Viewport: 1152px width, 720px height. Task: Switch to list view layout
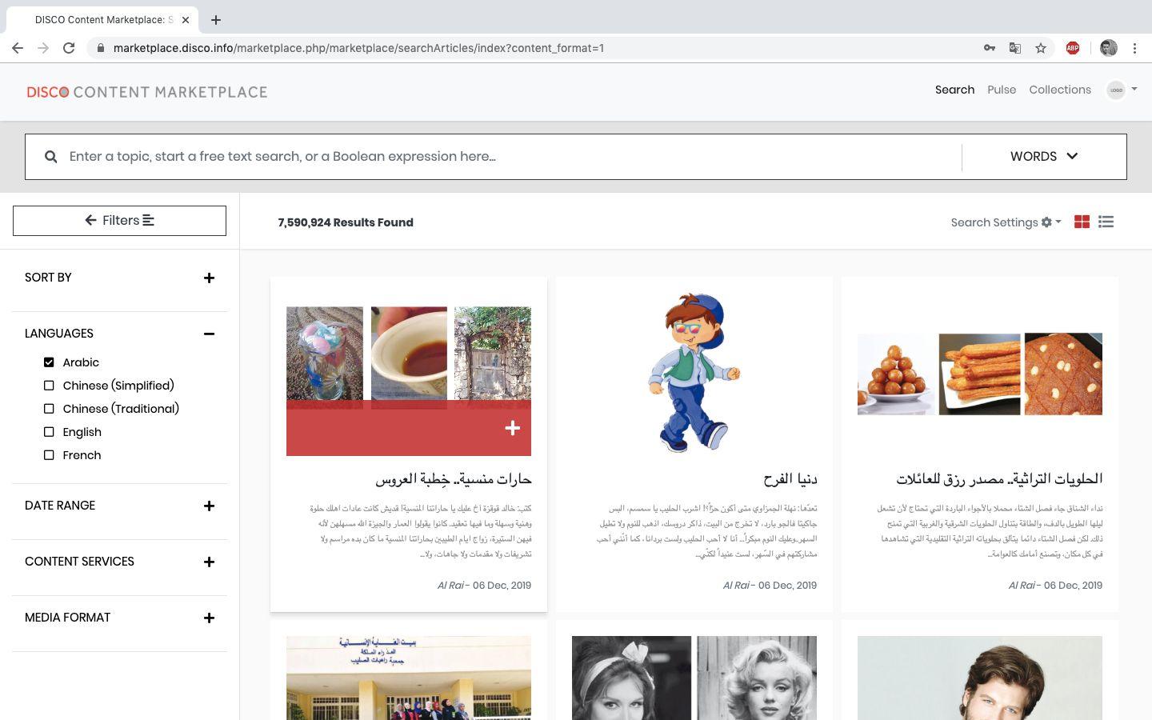(x=1106, y=222)
